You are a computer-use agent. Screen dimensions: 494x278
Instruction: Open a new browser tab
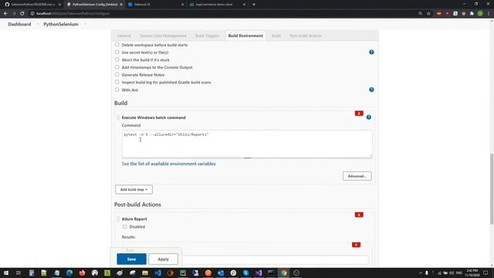254,5
